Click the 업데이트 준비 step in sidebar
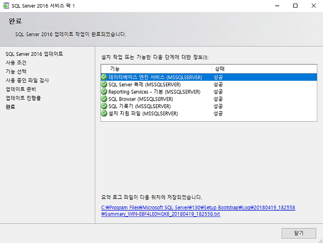 click(21, 89)
